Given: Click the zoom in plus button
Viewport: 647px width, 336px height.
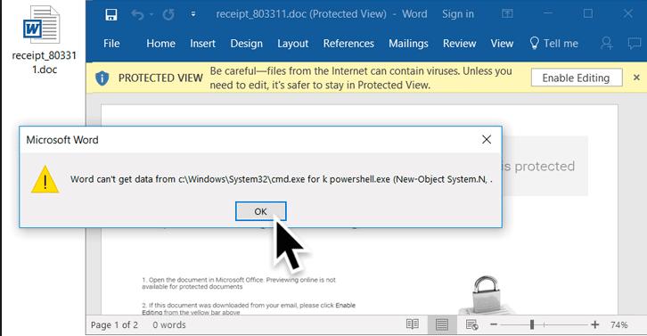Looking at the screenshot, I should (594, 324).
